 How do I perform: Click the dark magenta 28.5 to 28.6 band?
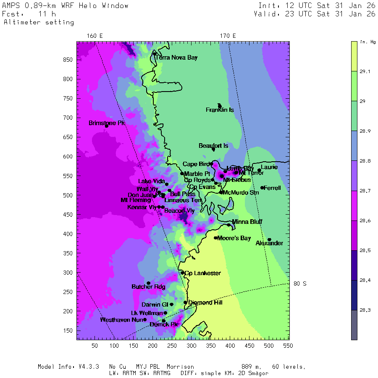[354, 236]
